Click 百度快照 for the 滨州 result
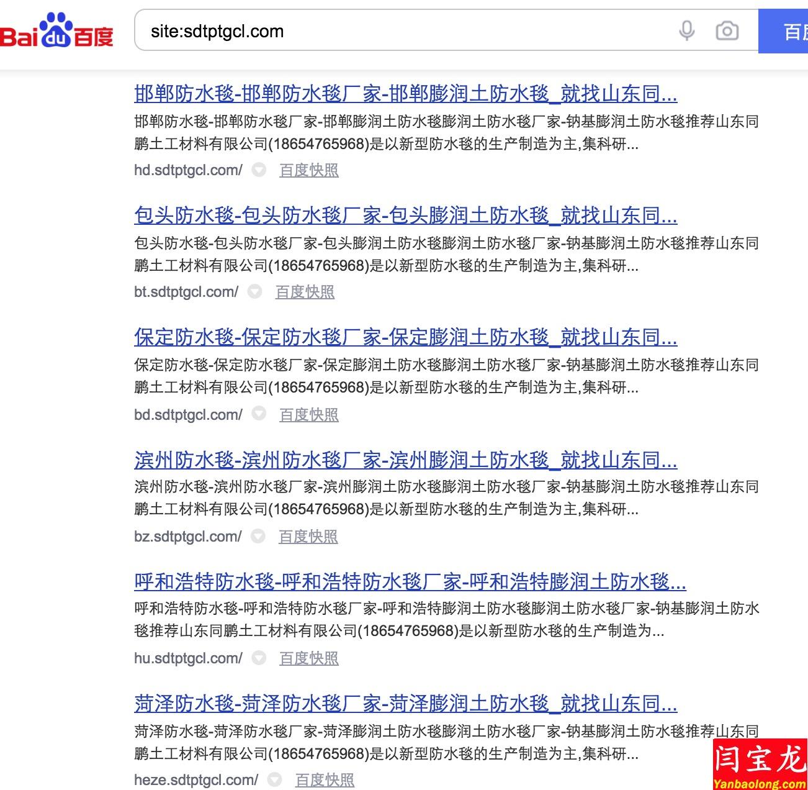808x790 pixels. point(308,536)
